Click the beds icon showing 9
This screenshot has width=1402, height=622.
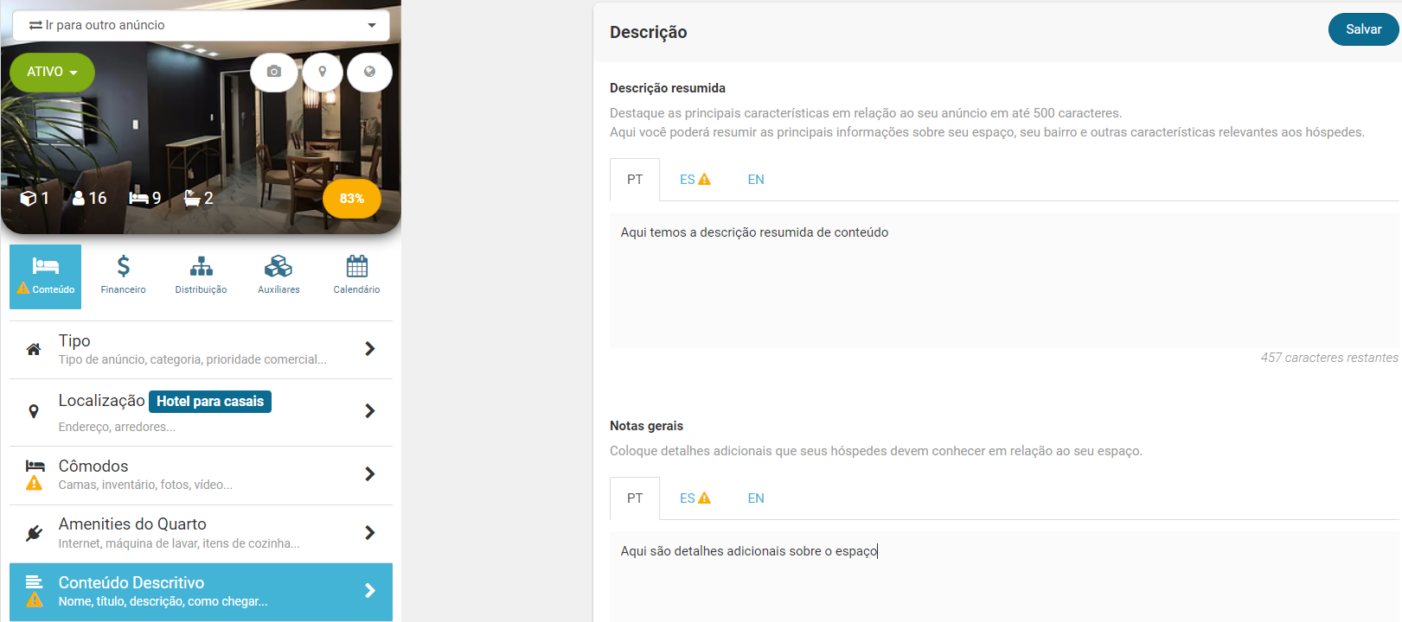[x=138, y=199]
